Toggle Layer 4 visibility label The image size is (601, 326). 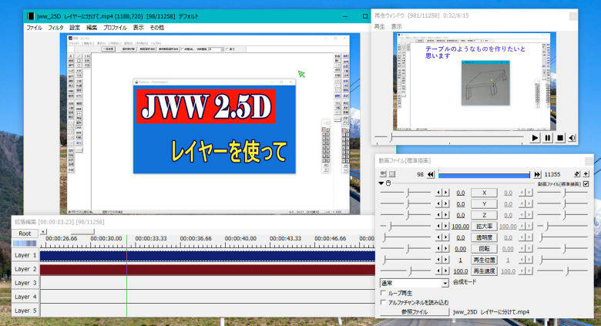tap(25, 297)
